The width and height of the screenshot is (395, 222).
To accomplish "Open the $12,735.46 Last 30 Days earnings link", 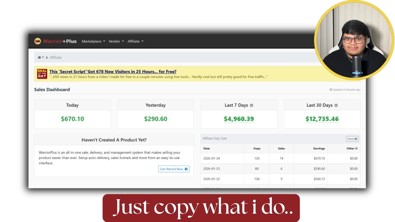I will [x=322, y=119].
